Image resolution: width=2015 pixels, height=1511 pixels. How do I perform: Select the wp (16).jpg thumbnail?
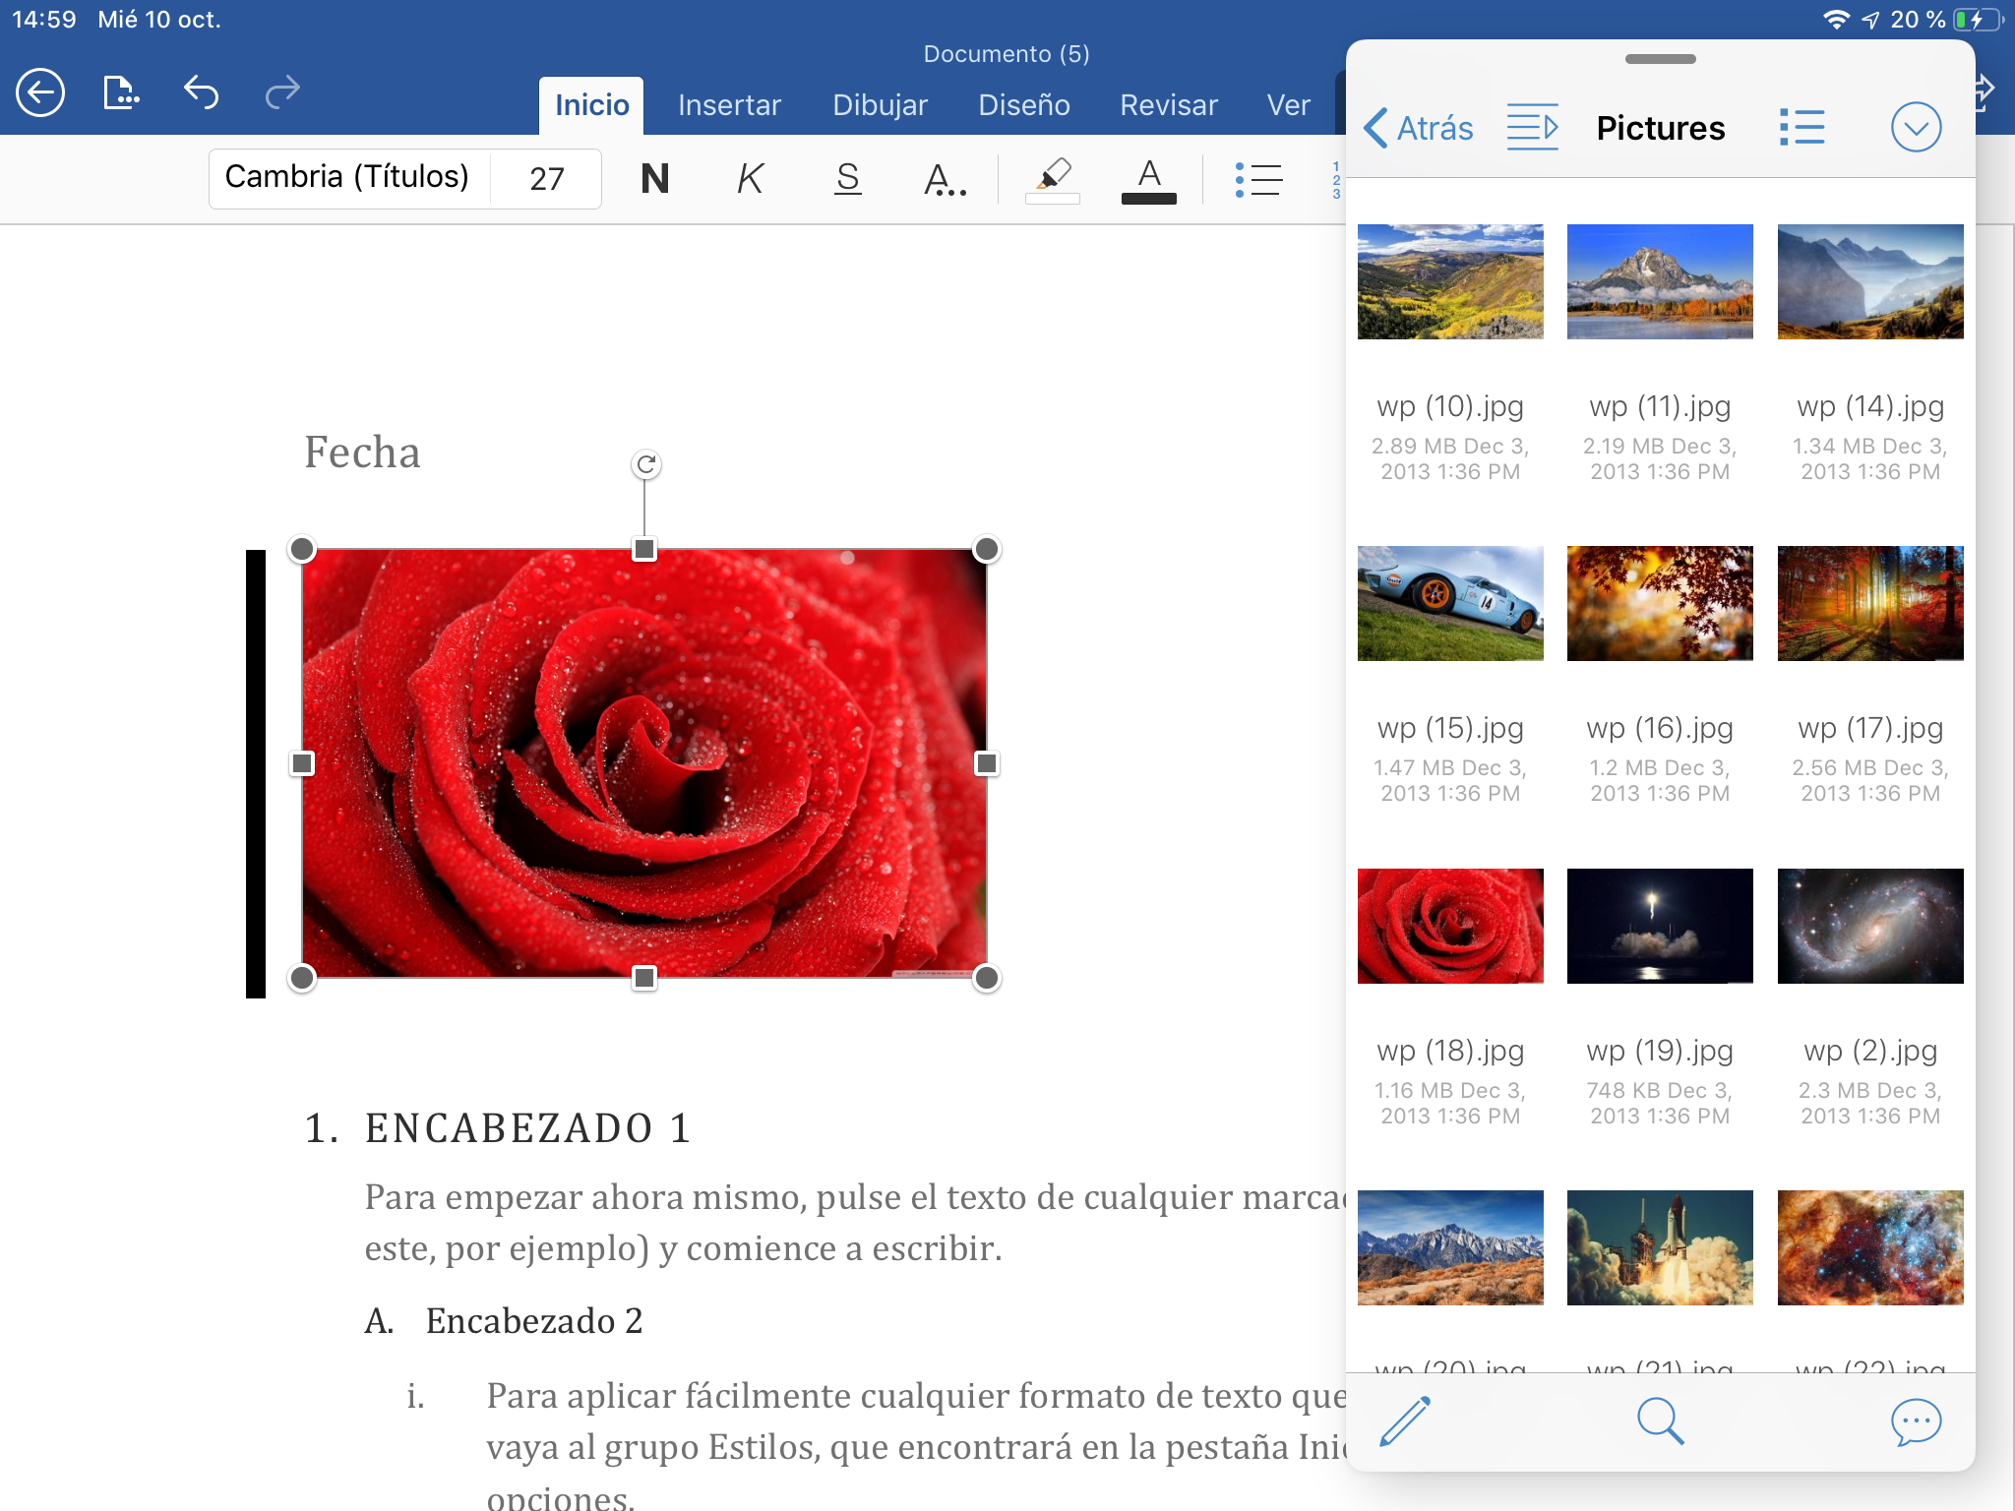(x=1660, y=603)
